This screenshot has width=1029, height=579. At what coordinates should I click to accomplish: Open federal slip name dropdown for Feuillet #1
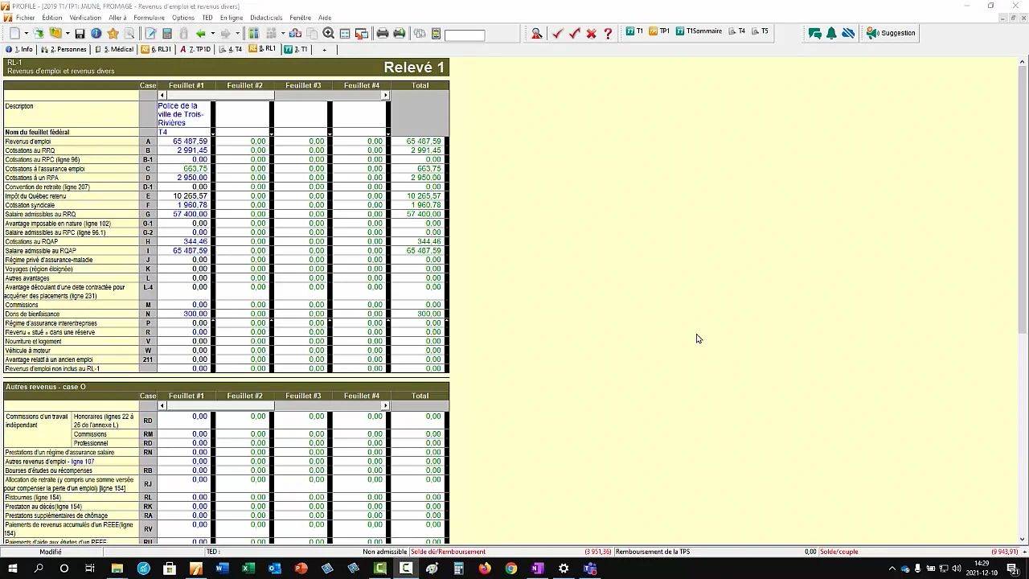212,132
